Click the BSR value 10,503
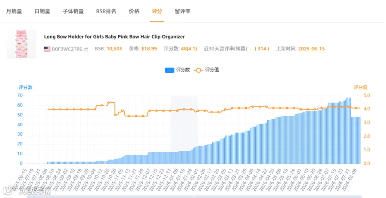Screen dimensions: 386x198 point(114,49)
